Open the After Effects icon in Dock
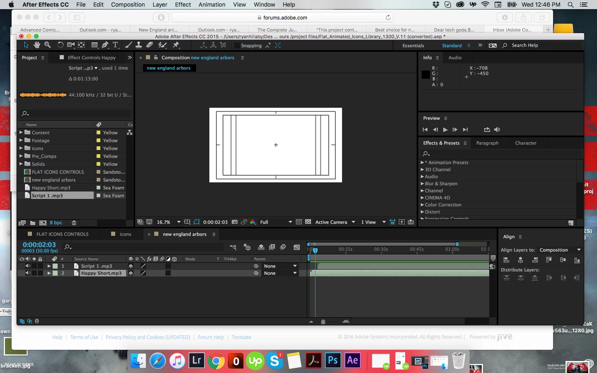Viewport: 597px width, 373px height. pos(353,361)
